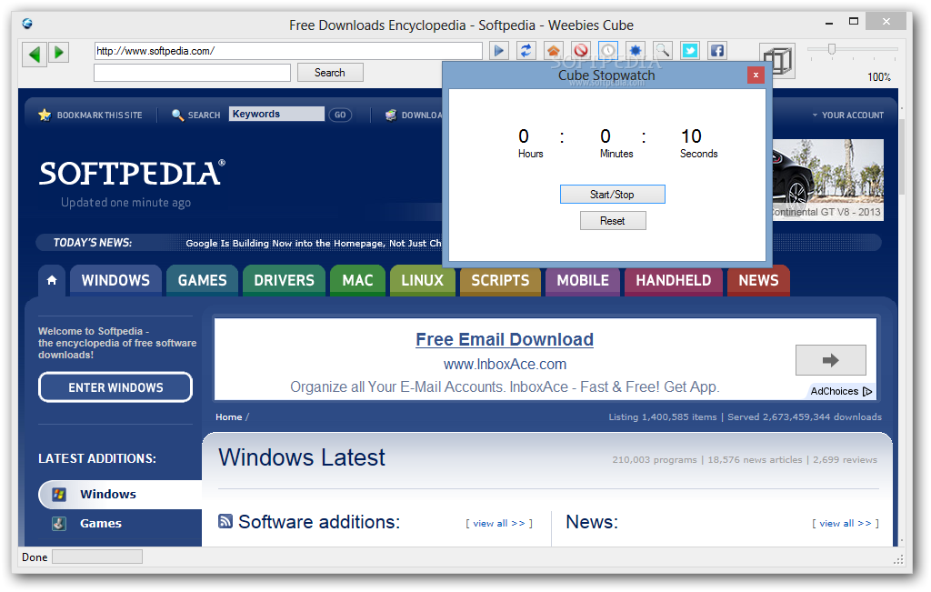Open the YOUR ACCOUNT dropdown
The width and height of the screenshot is (931, 592).
point(848,115)
